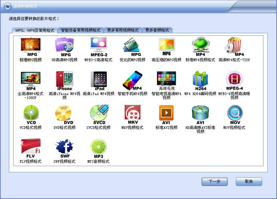Choose the SWF video format icon

[65, 149]
